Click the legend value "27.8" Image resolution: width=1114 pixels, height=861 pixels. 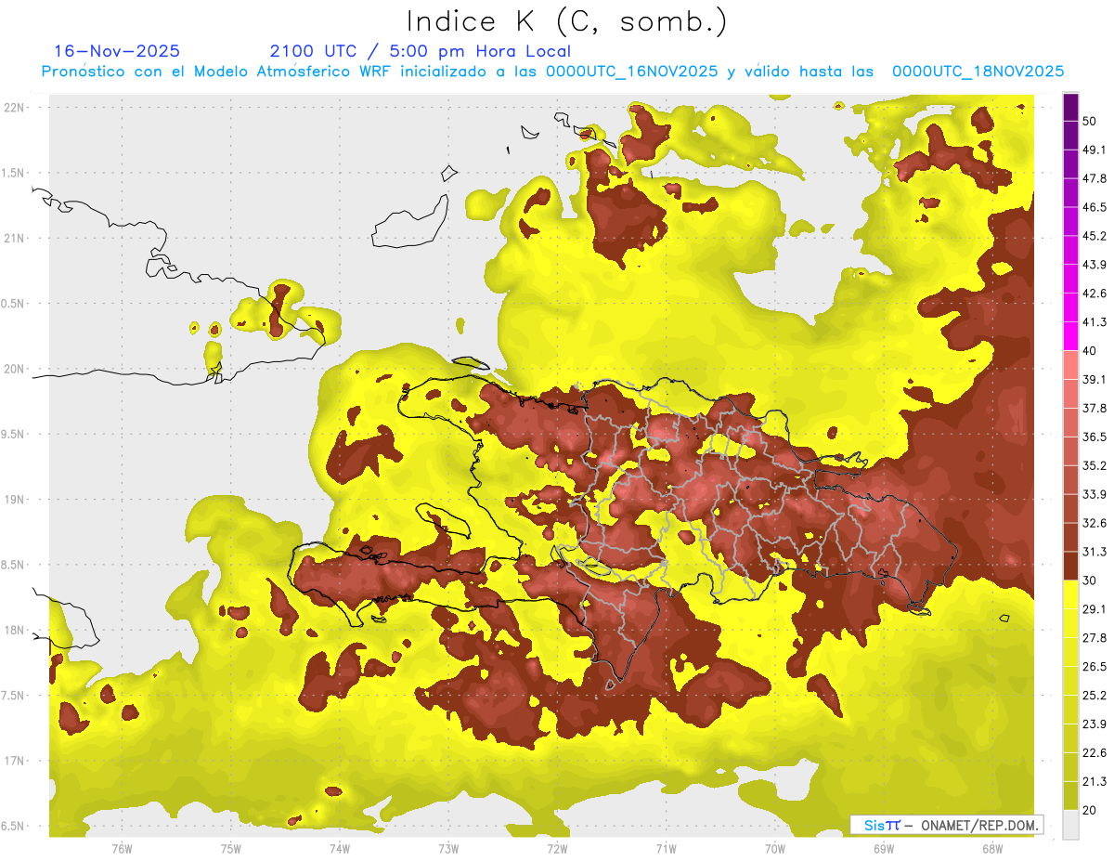click(x=1095, y=637)
